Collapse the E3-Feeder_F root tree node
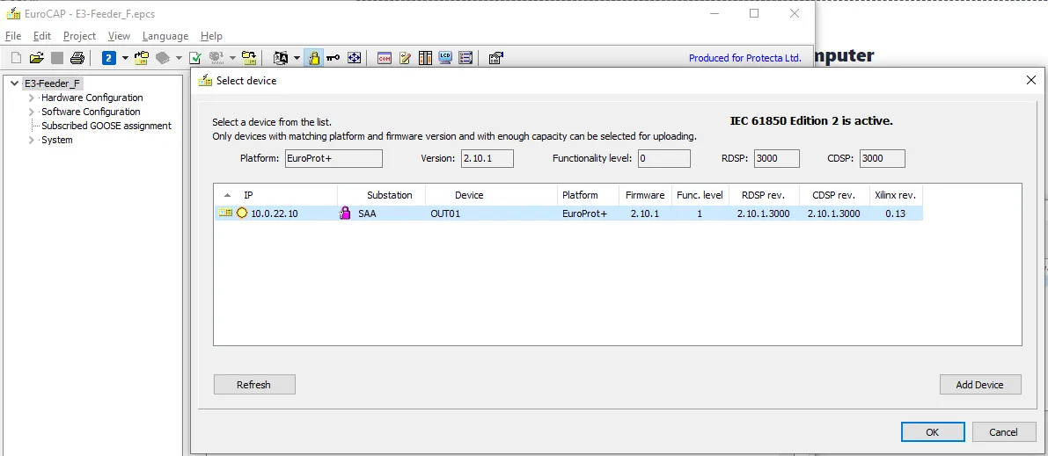Viewport: 1048px width, 456px height. (15, 83)
